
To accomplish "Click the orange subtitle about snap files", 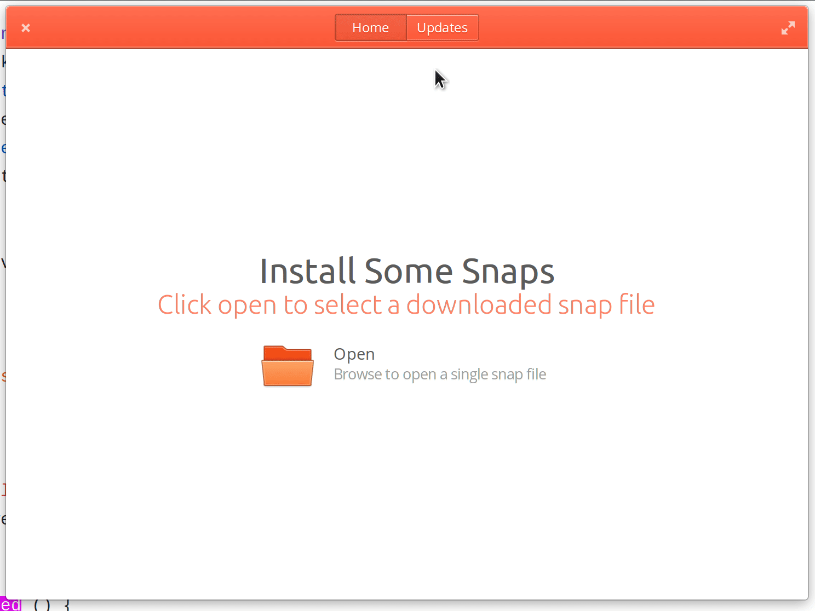I will click(x=406, y=305).
